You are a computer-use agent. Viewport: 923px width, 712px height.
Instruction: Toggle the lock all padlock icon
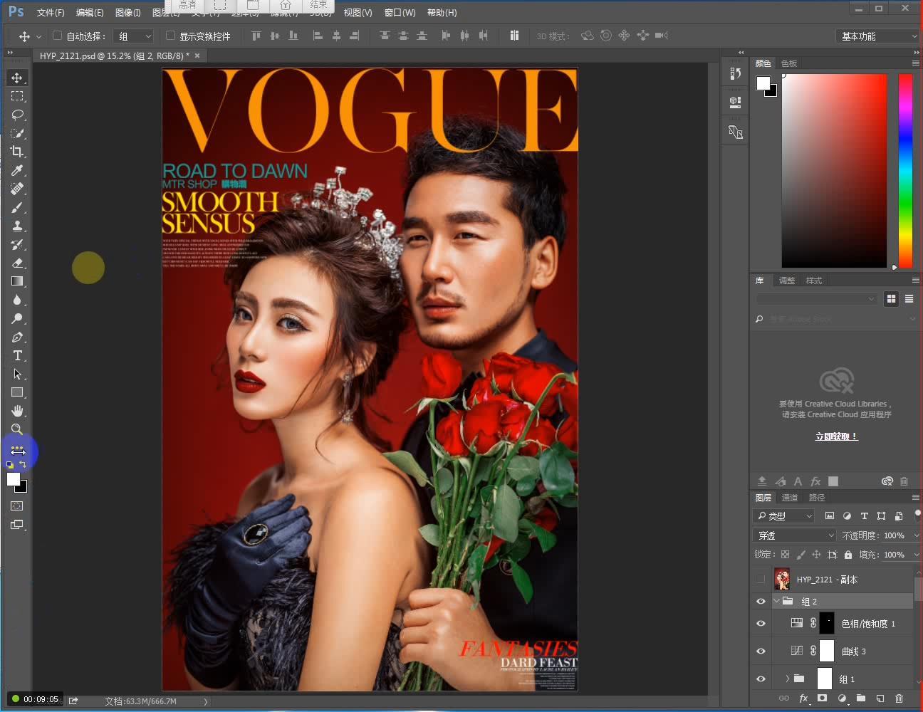pos(848,555)
